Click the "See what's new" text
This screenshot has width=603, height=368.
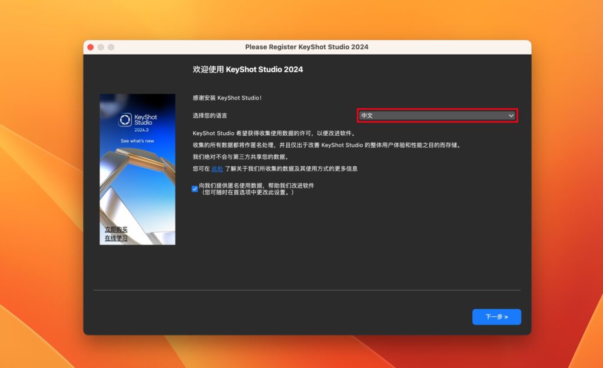137,140
